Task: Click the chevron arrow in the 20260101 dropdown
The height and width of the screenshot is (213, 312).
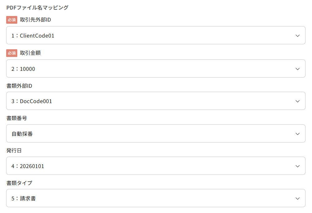Action: point(297,166)
